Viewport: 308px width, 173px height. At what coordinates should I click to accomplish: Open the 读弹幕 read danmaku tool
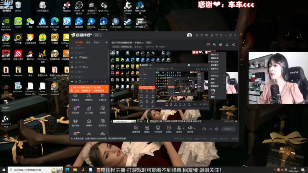102,110
